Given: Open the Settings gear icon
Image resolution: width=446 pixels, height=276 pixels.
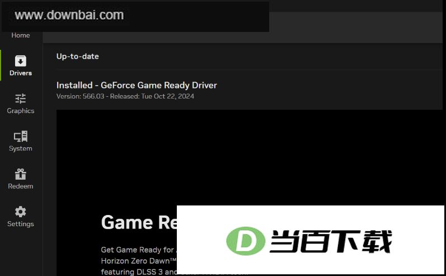Looking at the screenshot, I should (x=21, y=212).
